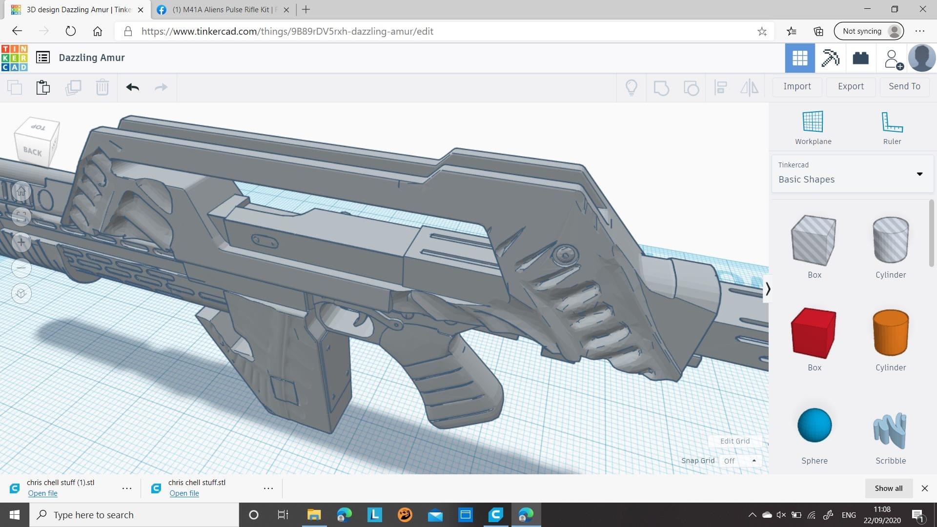Open Blocks mode with pickaxe icon
This screenshot has width=937, height=527.
(830, 58)
